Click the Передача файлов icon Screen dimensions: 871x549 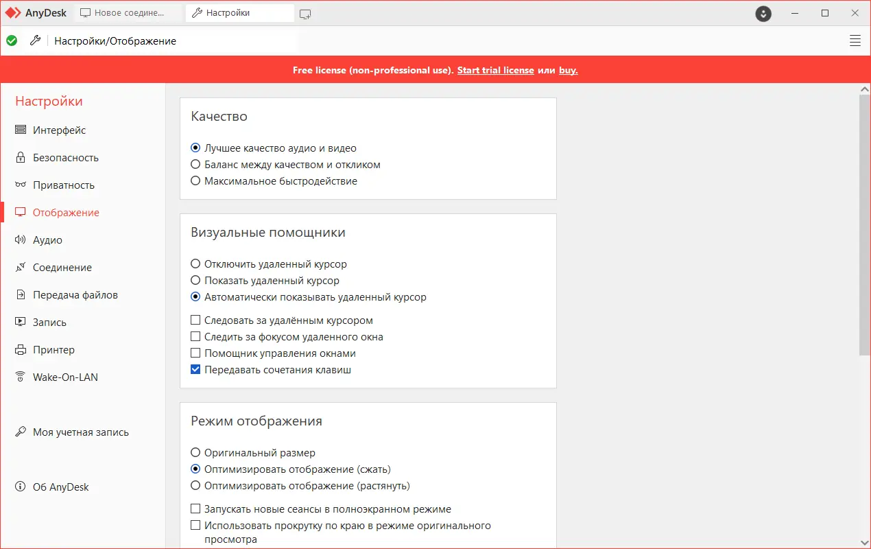click(x=21, y=295)
